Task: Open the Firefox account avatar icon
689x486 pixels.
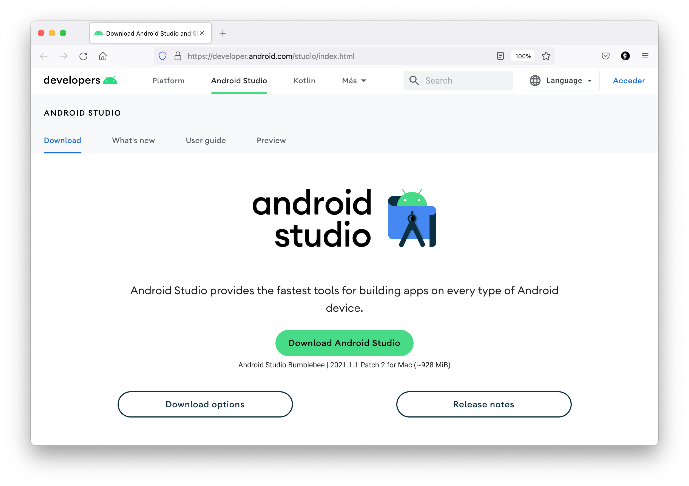Action: (625, 56)
